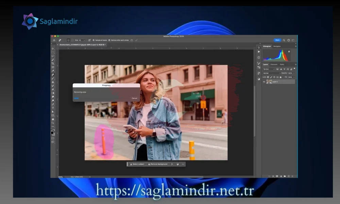Toggle lock transparent pixels

click(x=268, y=77)
